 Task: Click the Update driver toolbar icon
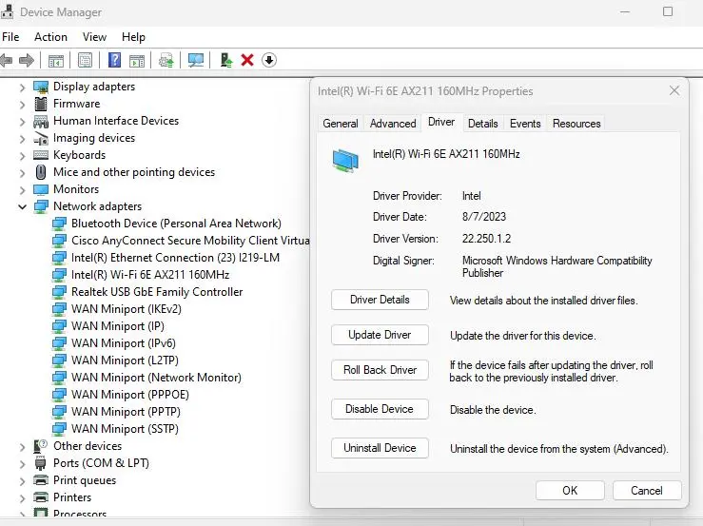click(x=166, y=60)
